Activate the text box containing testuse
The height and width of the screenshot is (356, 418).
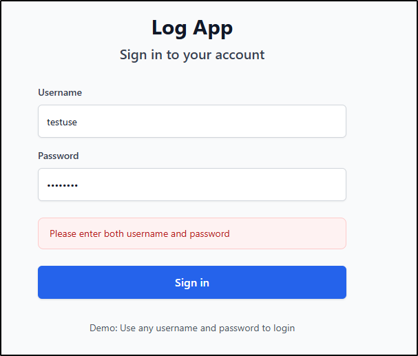(192, 121)
